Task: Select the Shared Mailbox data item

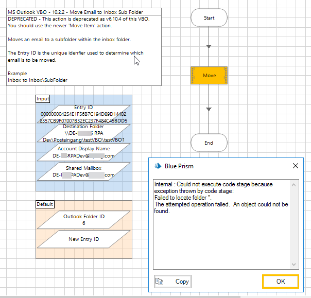Action: coord(83,171)
